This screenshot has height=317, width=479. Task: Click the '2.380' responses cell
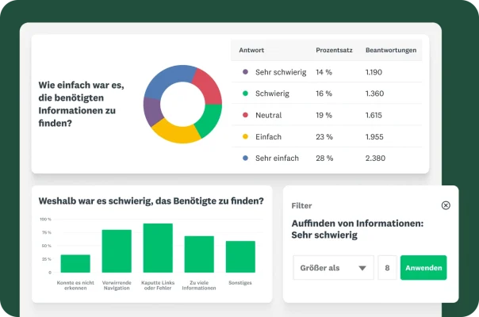click(x=375, y=158)
